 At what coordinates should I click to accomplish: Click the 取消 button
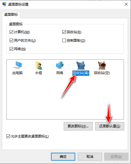click(90, 157)
